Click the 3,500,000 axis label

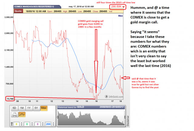coord(9,17)
